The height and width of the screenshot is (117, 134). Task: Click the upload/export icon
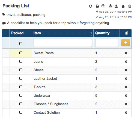click(x=116, y=6)
